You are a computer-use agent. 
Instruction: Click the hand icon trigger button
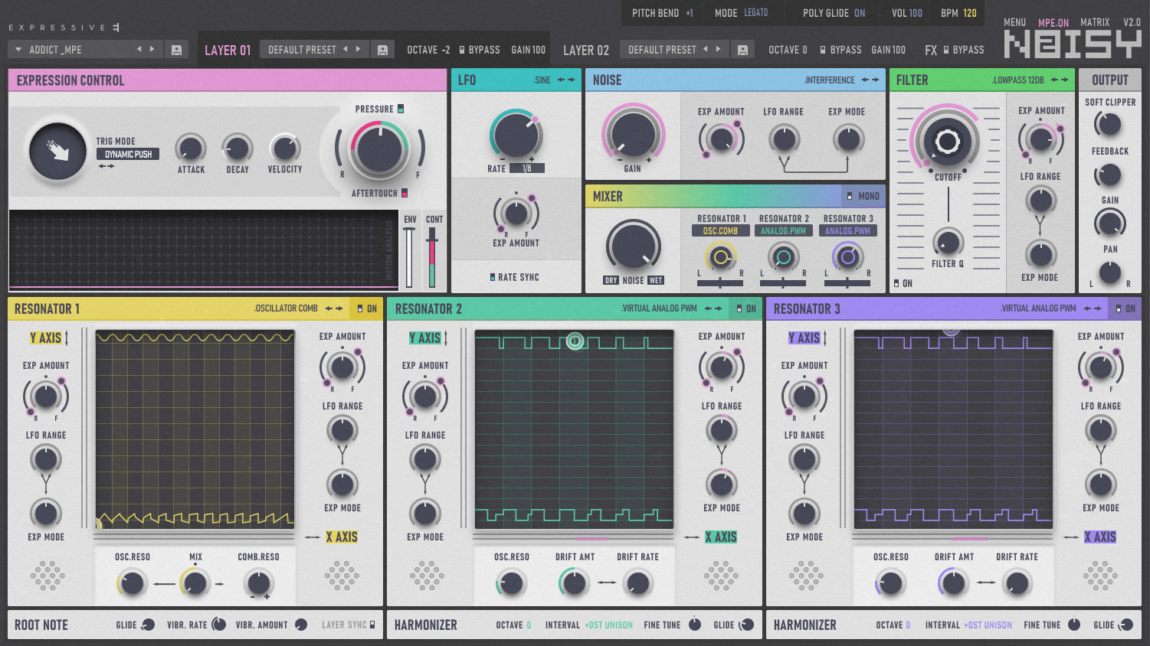57,152
